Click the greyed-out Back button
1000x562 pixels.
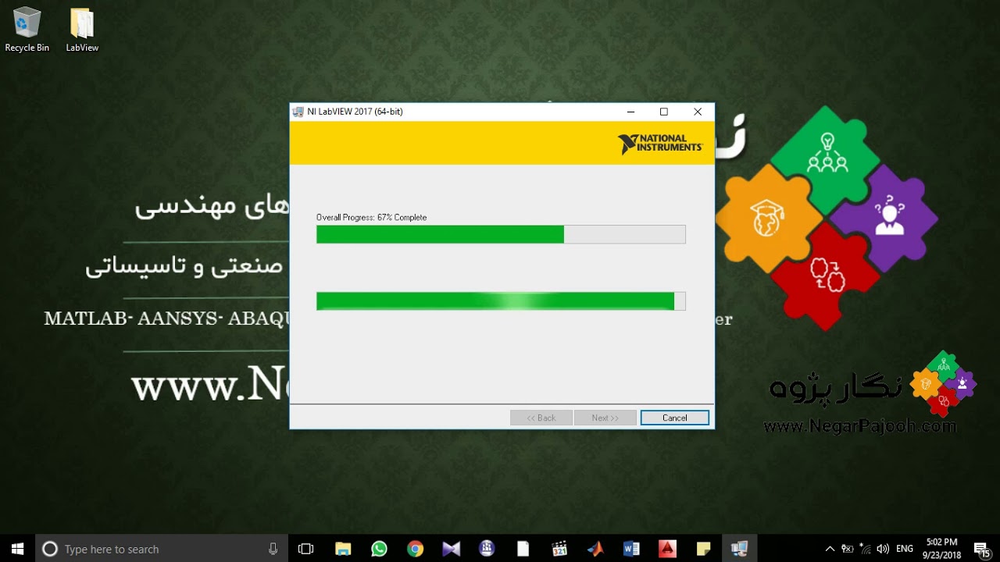coord(541,418)
